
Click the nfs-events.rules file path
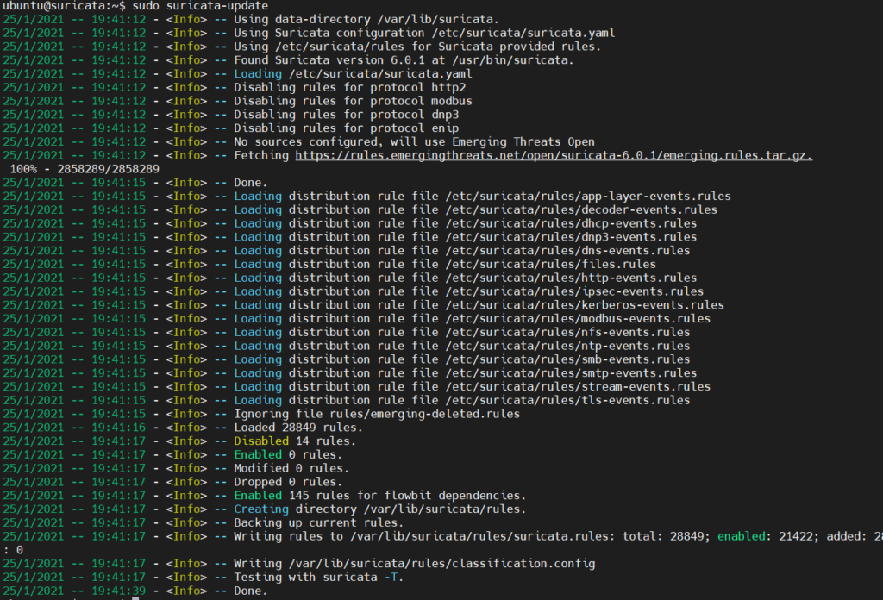tap(567, 332)
